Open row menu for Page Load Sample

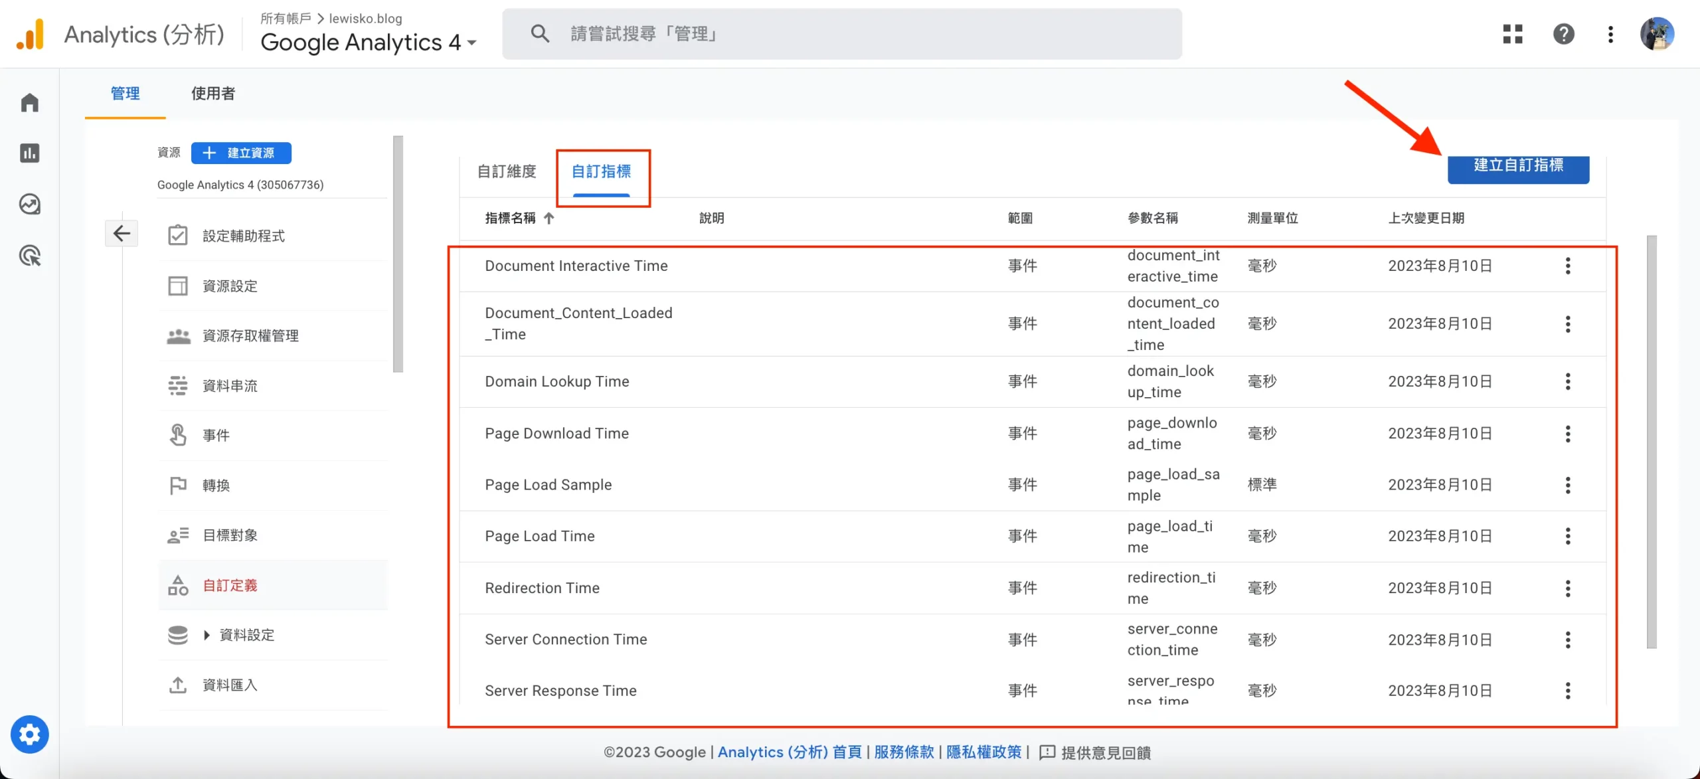(1568, 485)
